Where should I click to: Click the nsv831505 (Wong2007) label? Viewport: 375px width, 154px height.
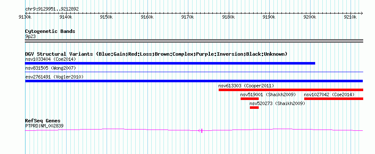[x=51, y=68]
